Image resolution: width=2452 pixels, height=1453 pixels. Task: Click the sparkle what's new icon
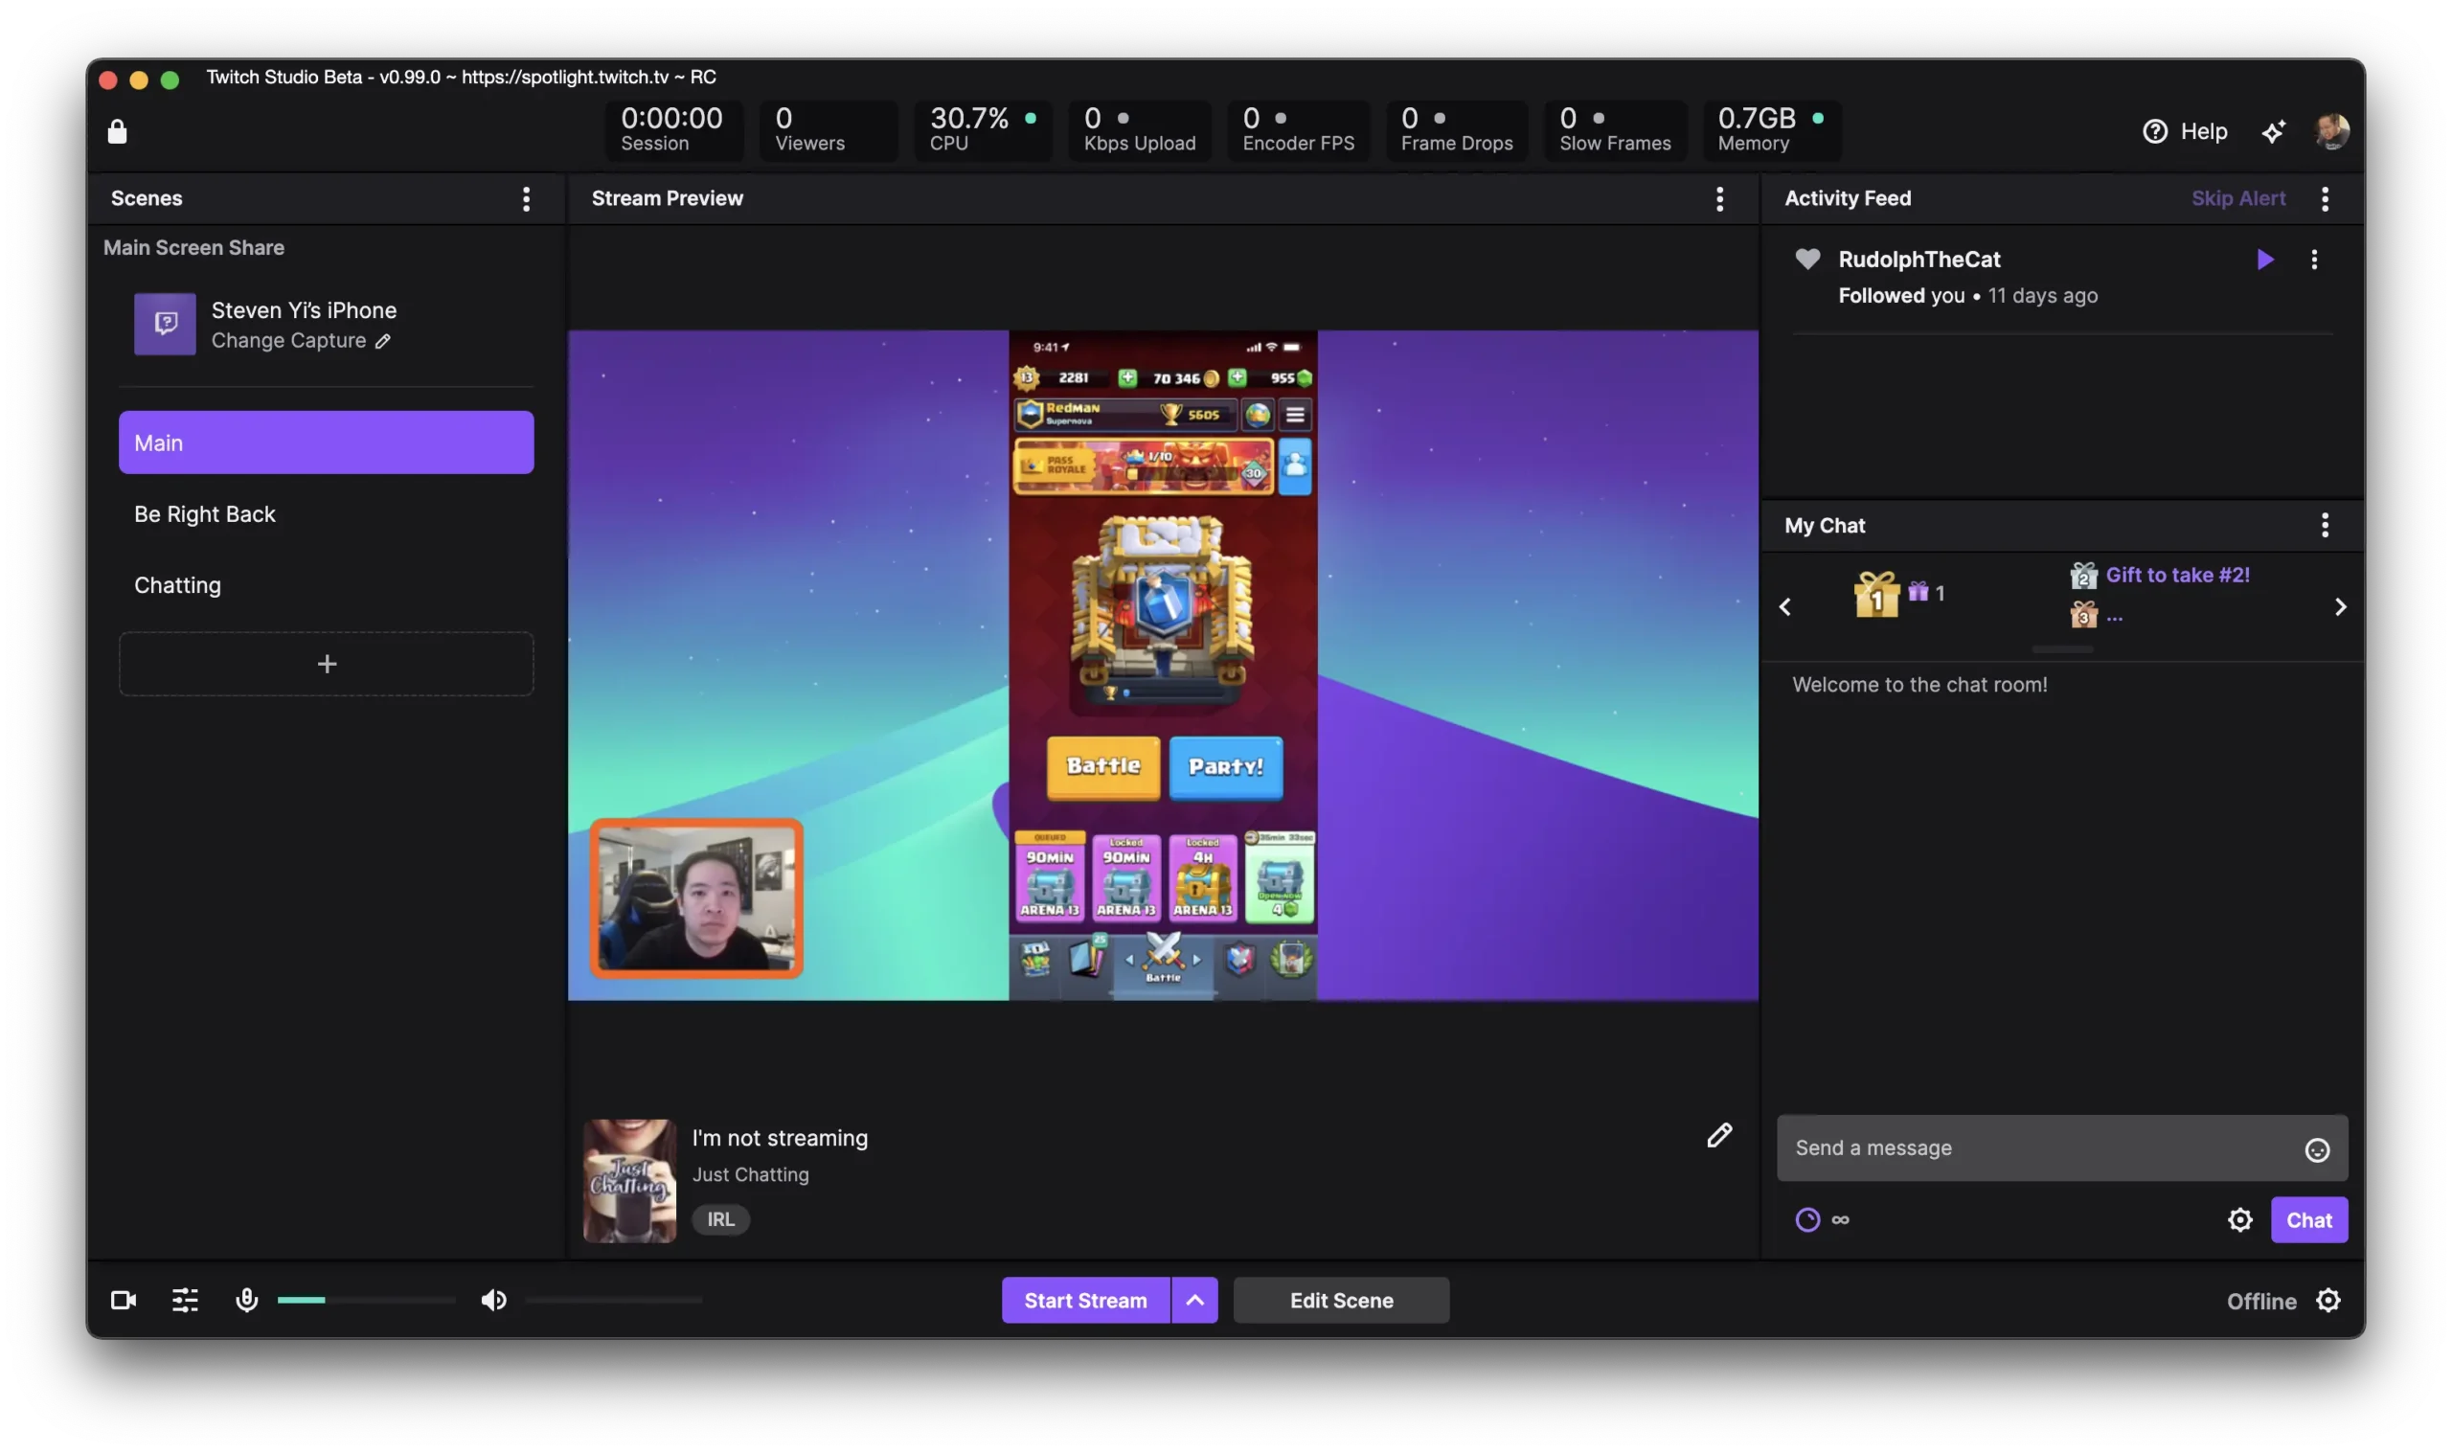click(2272, 131)
